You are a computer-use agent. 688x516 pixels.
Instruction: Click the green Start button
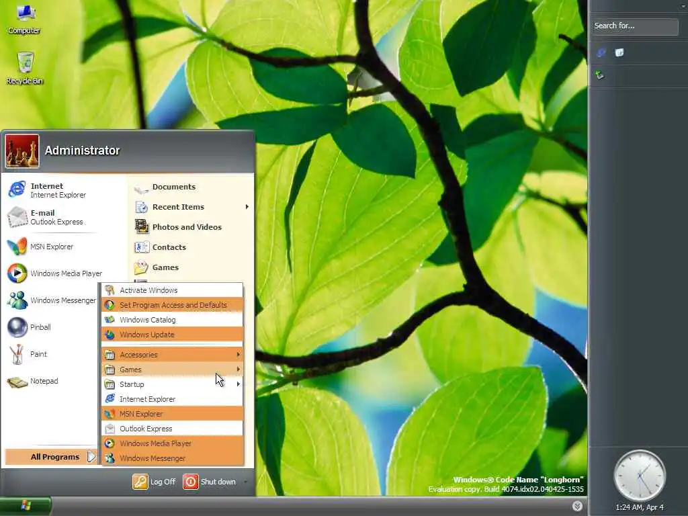pyautogui.click(x=26, y=506)
